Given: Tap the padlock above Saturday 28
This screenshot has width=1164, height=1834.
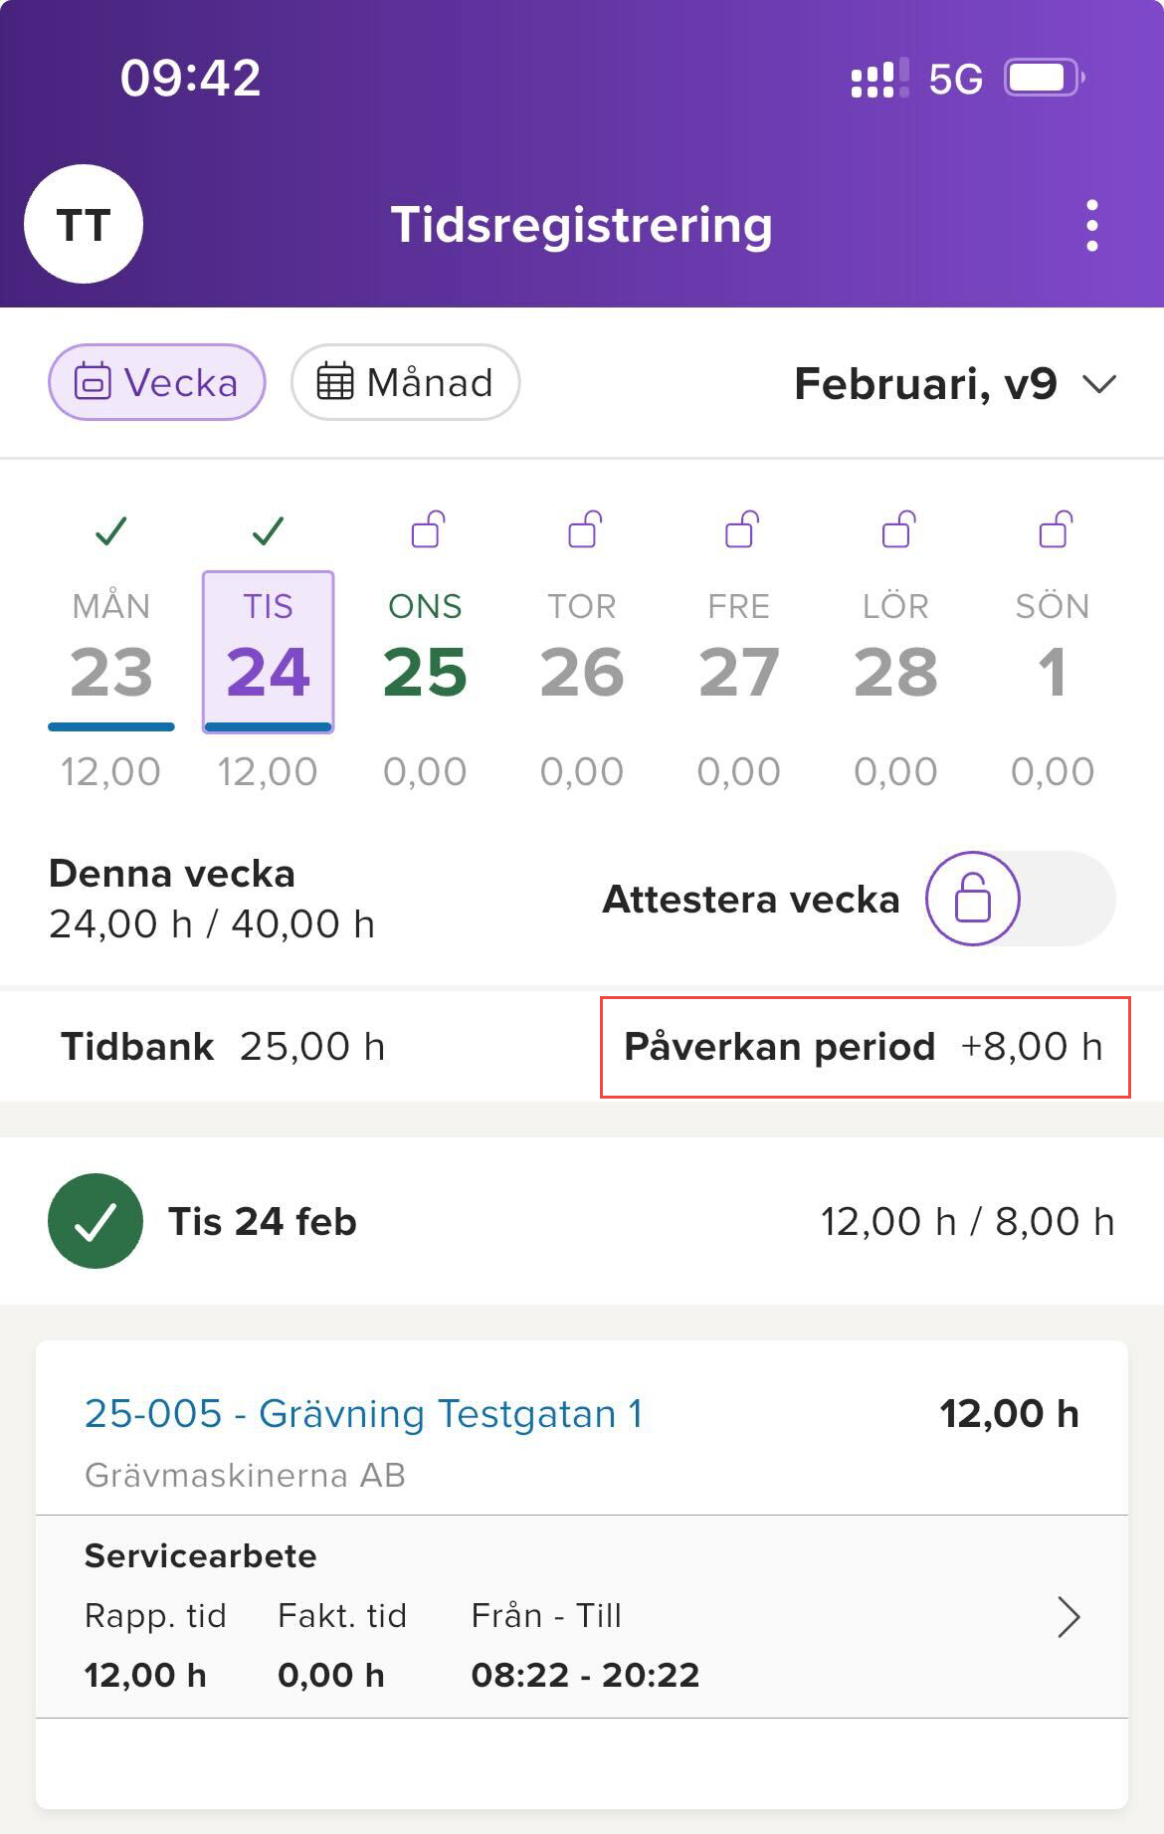Looking at the screenshot, I should coord(898,529).
